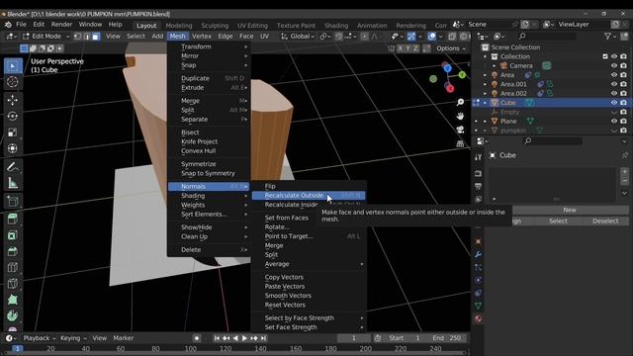Open the Modifier properties wrench icon
Image resolution: width=633 pixels, height=356 pixels.
(x=479, y=254)
